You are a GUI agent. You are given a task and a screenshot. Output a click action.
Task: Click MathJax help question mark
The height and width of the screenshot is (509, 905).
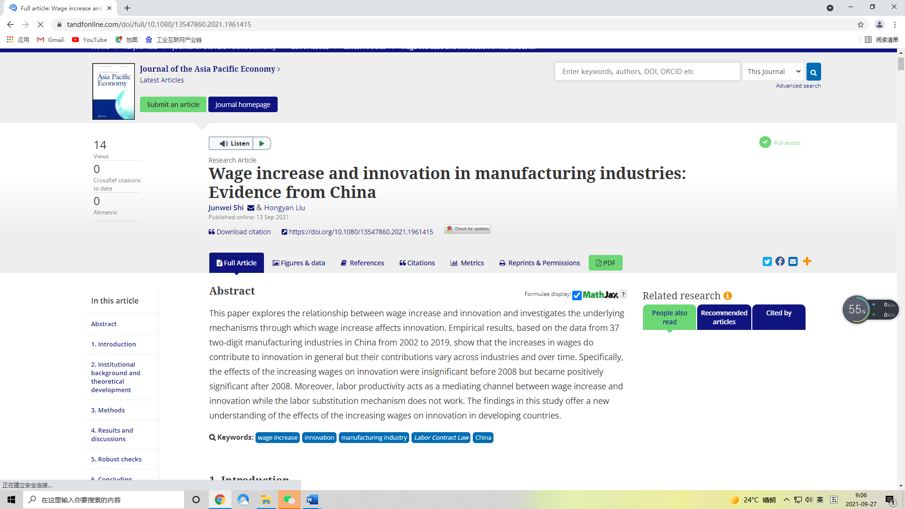pyautogui.click(x=623, y=294)
